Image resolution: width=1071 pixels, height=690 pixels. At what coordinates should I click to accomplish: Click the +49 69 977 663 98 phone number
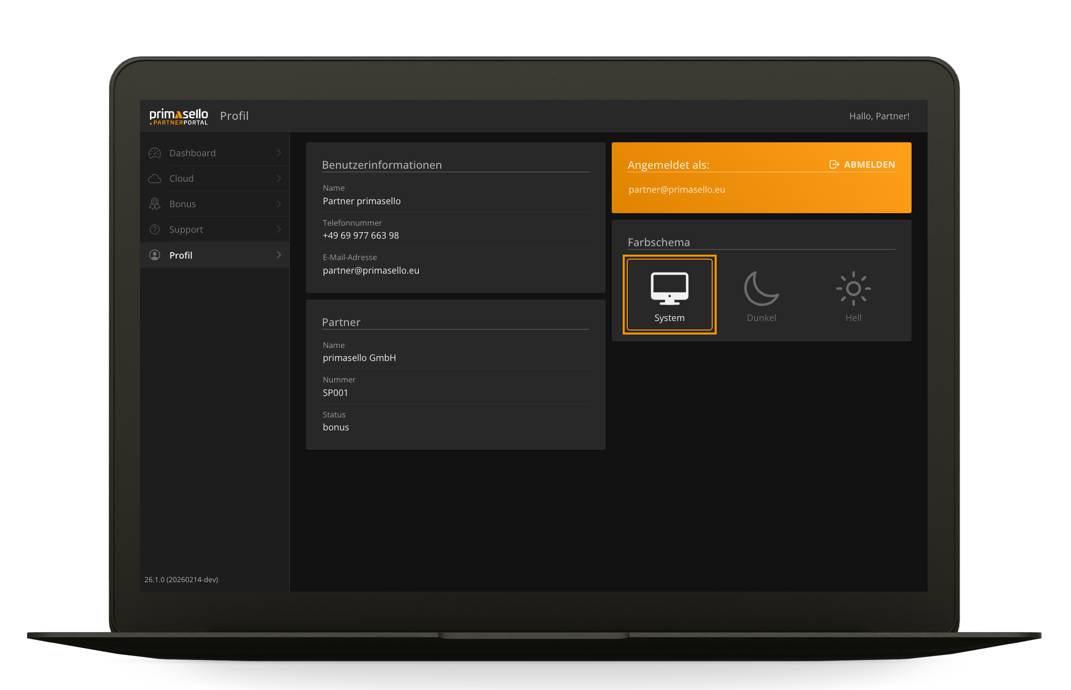click(361, 236)
